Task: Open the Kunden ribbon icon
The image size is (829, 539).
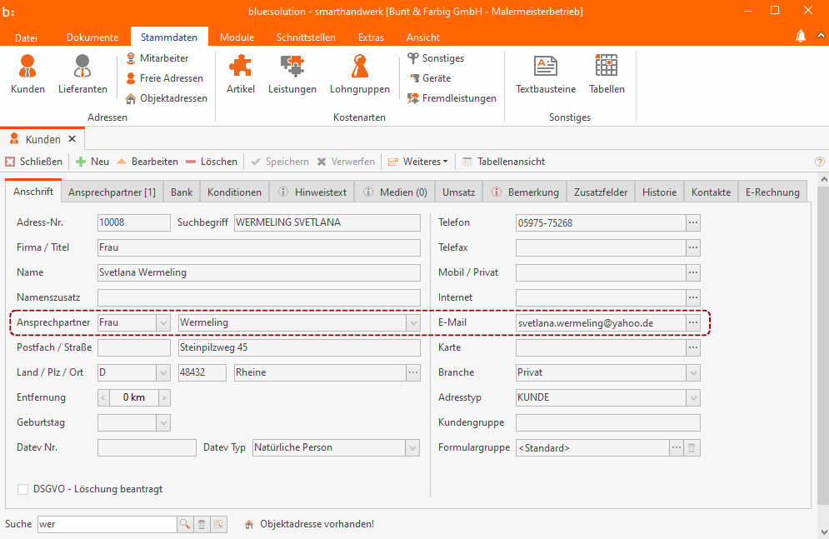Action: tap(27, 74)
